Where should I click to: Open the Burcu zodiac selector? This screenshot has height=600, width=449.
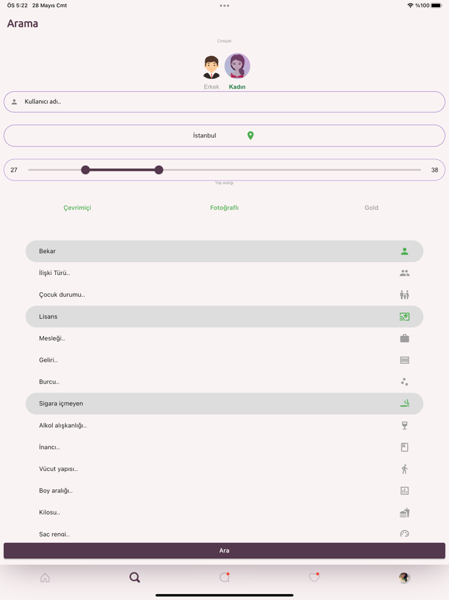click(x=224, y=382)
